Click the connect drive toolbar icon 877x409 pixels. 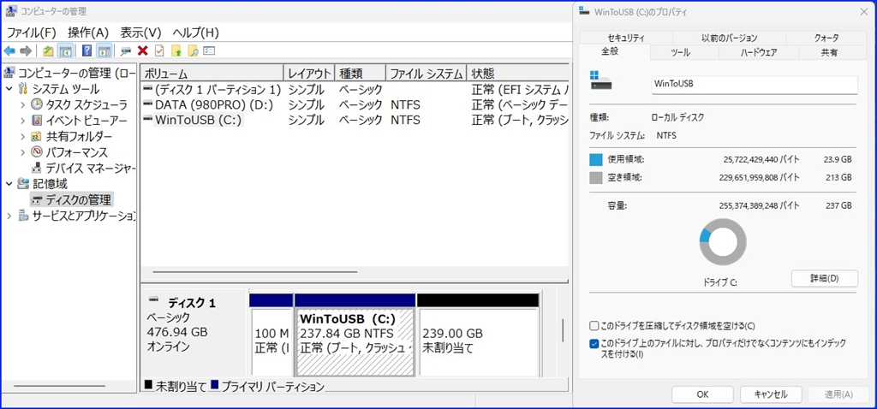point(126,50)
